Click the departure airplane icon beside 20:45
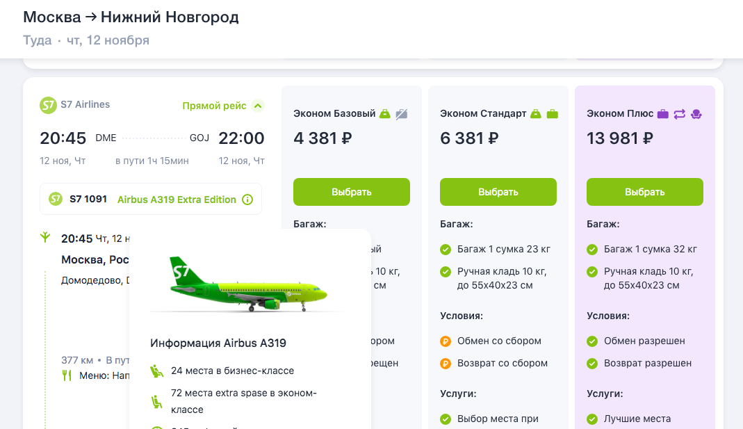 [x=44, y=237]
